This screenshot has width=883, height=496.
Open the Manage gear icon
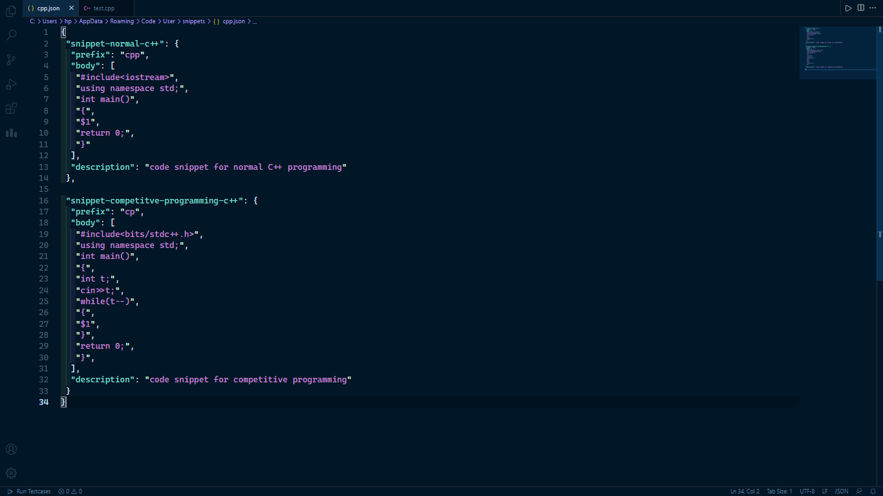[11, 473]
